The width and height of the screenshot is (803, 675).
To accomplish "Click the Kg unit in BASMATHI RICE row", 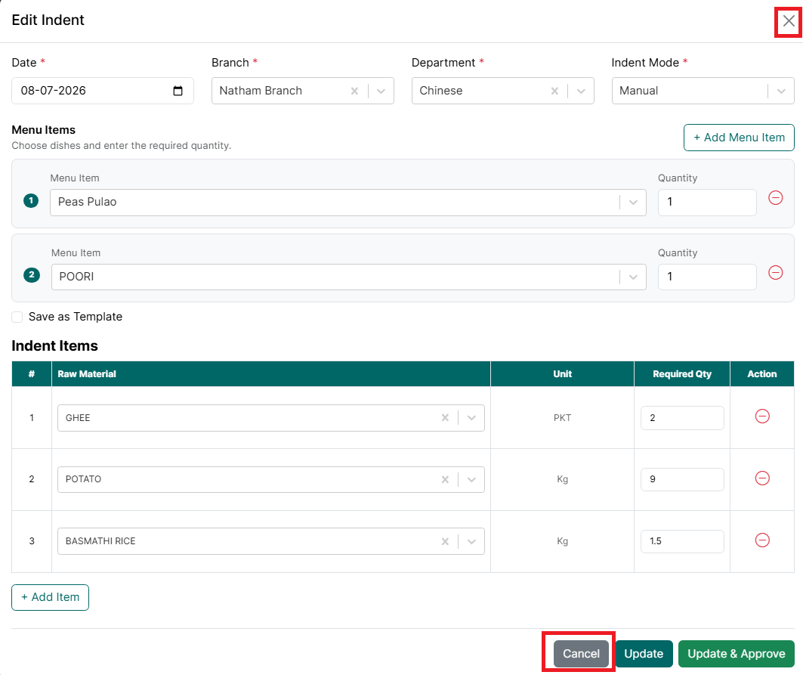I will tap(562, 541).
